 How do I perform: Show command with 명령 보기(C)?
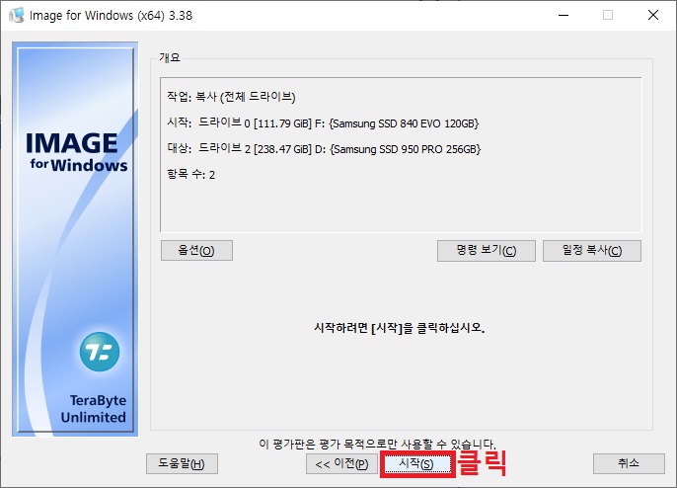487,251
